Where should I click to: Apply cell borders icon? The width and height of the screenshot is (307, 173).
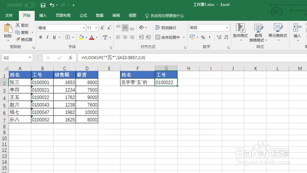pos(68,37)
